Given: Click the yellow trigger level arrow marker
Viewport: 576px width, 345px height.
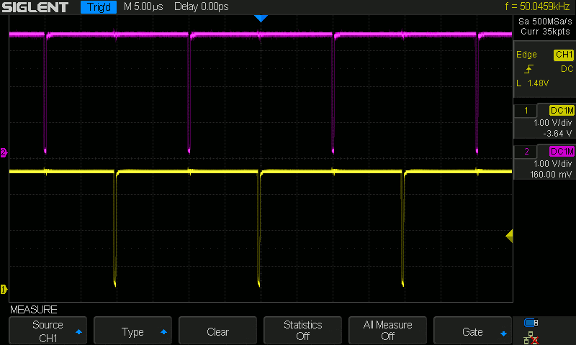Looking at the screenshot, I should 508,236.
